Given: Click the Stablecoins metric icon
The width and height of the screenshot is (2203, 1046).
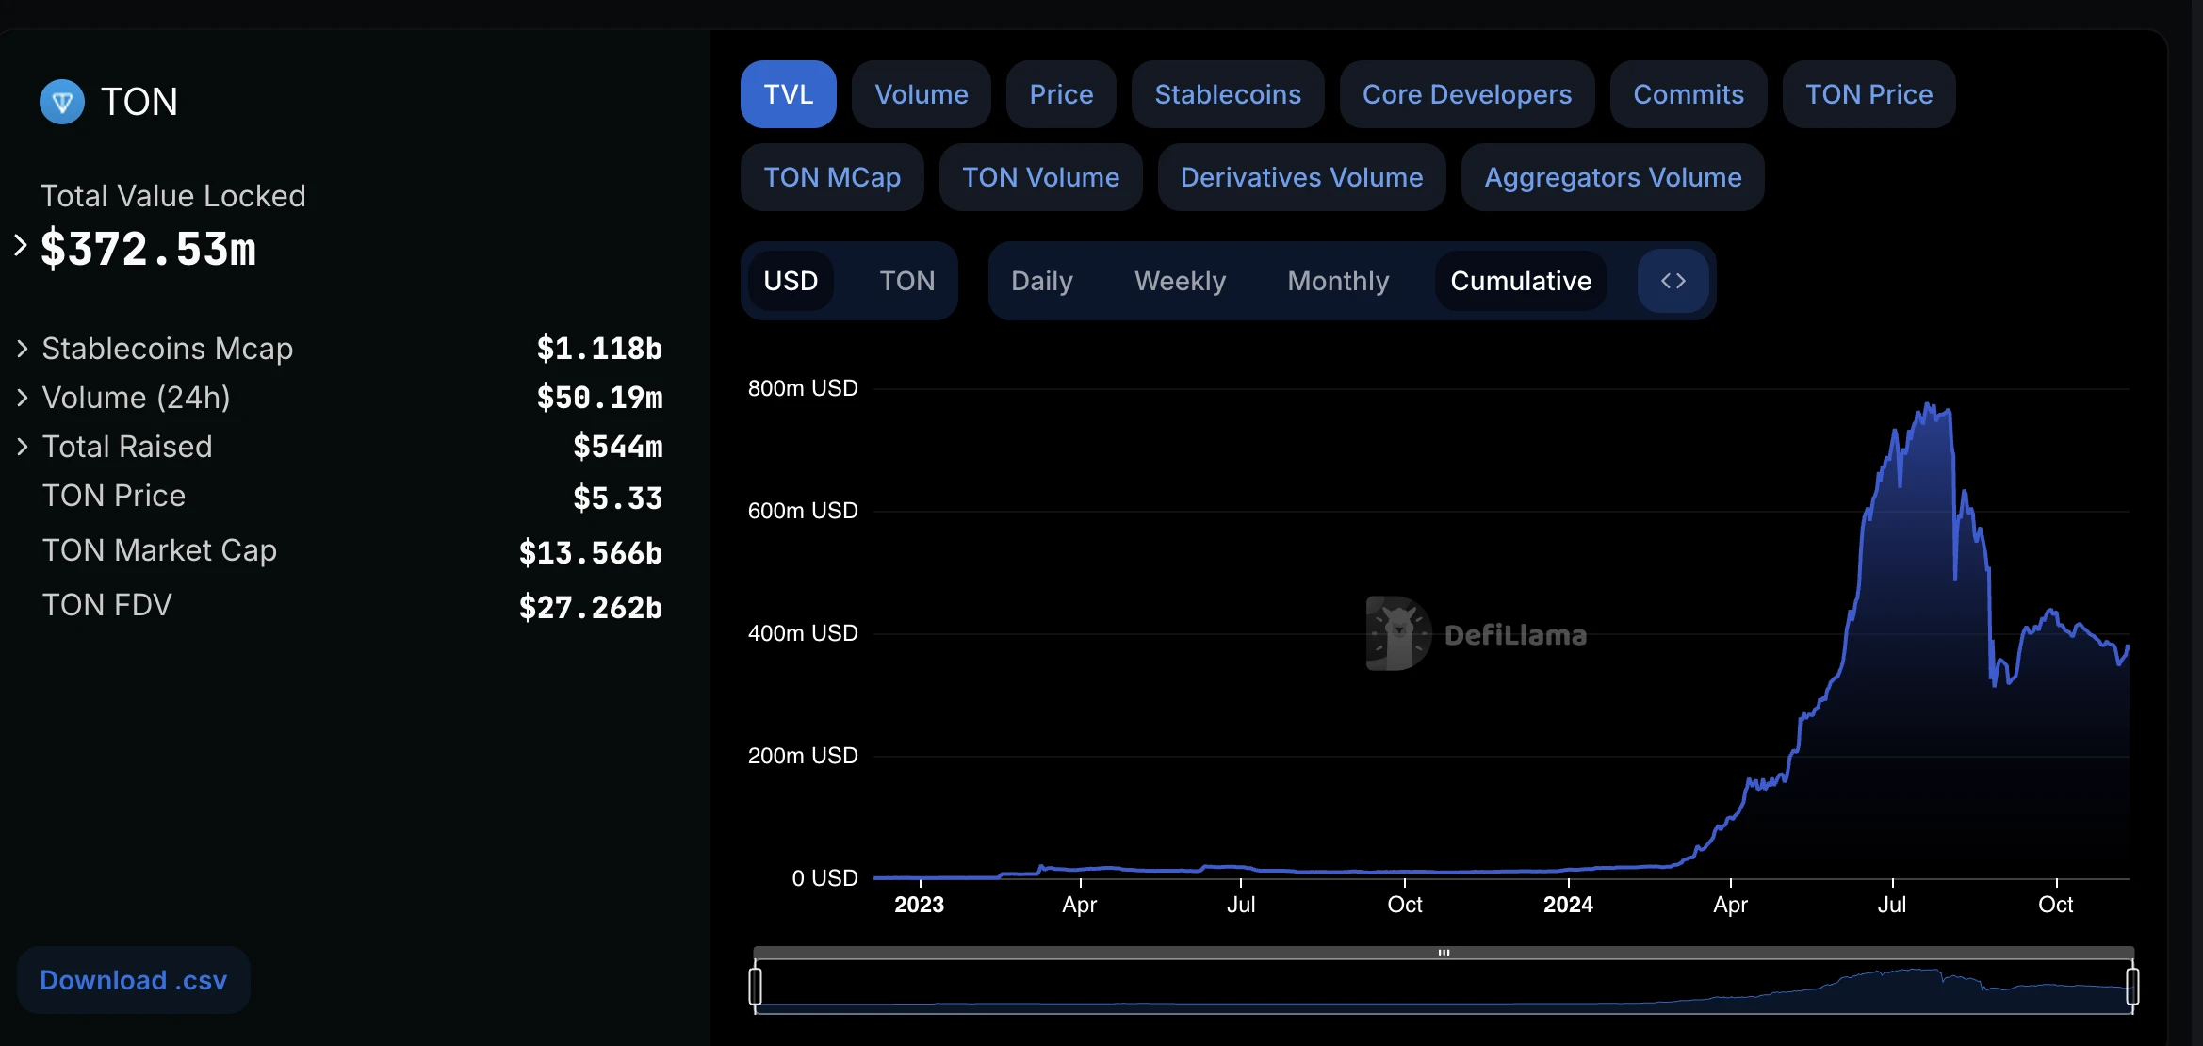Looking at the screenshot, I should [x=1227, y=92].
